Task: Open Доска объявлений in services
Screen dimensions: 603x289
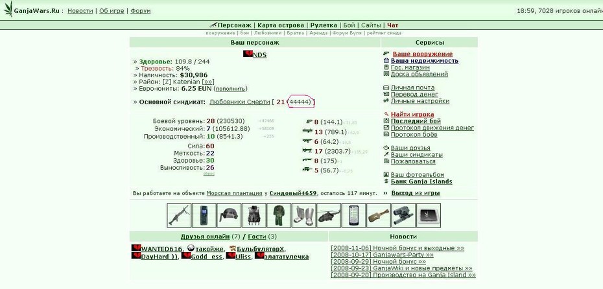Action: 419,74
